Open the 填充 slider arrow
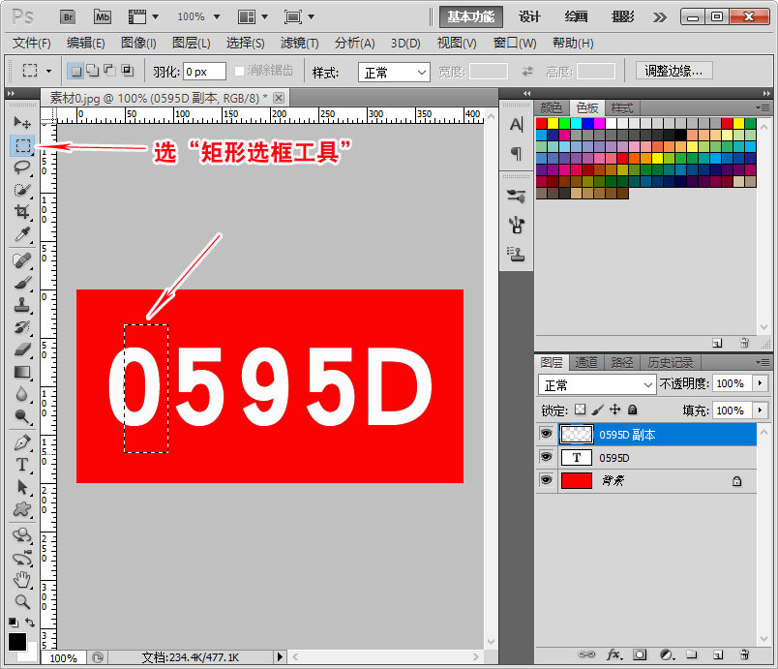This screenshot has height=669, width=778. point(760,411)
